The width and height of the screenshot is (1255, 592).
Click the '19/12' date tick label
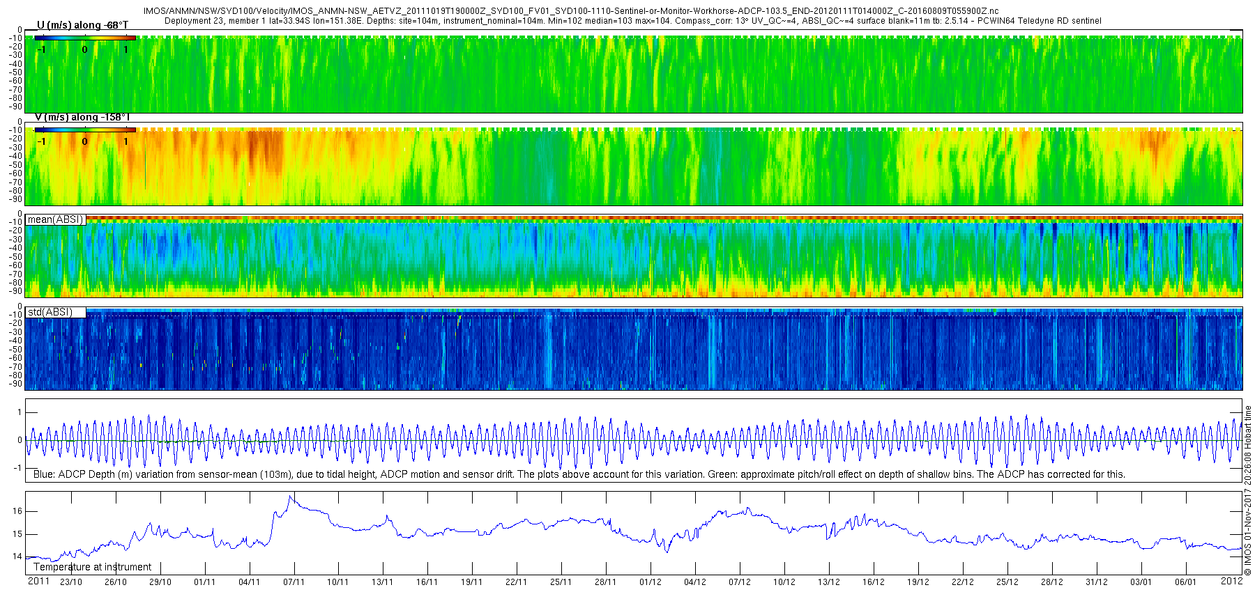(x=918, y=582)
